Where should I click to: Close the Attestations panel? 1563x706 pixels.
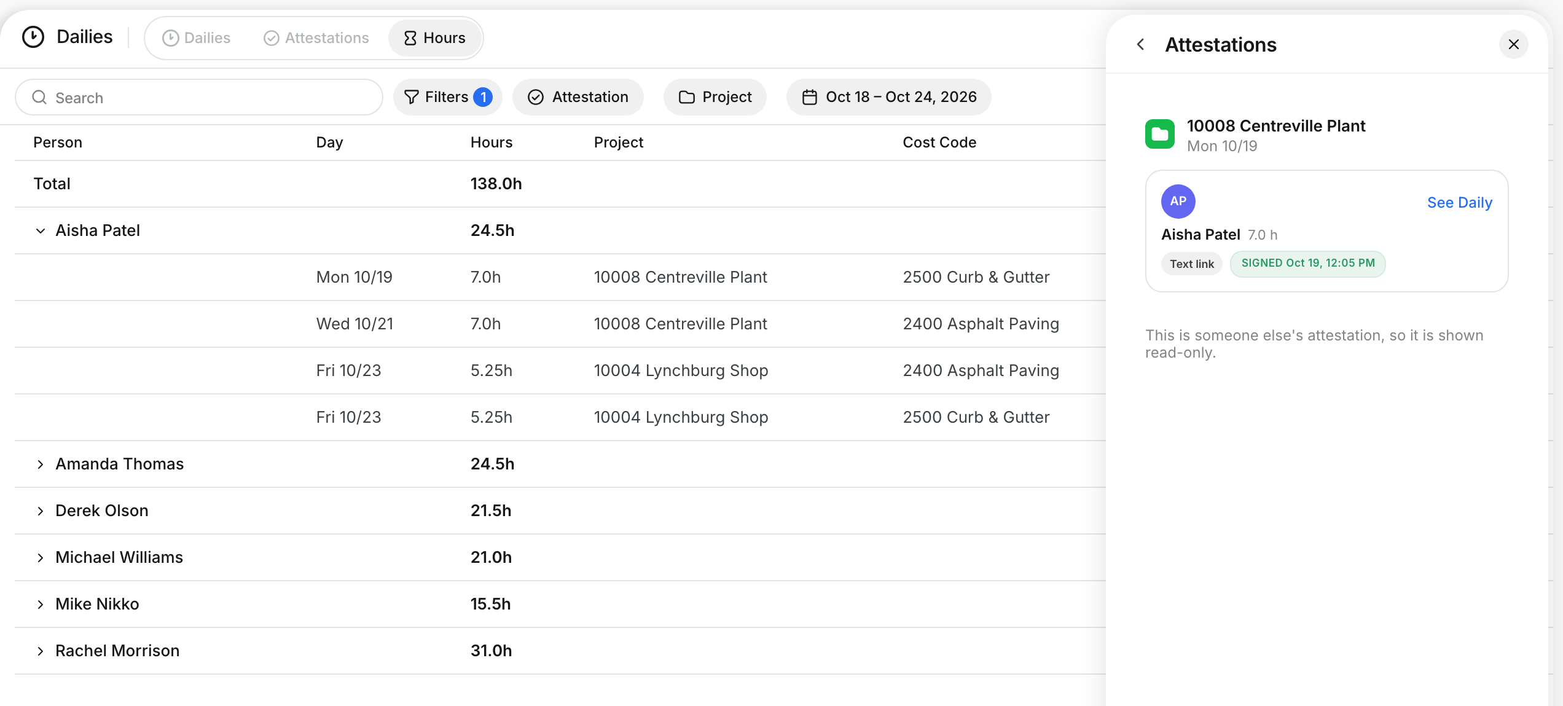click(1514, 44)
